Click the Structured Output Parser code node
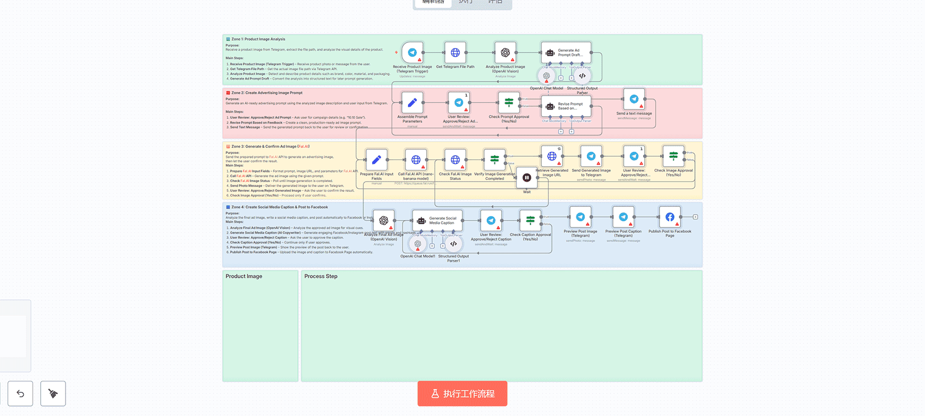 click(582, 76)
